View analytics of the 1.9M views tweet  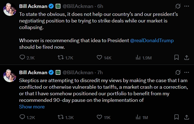(x=138, y=57)
